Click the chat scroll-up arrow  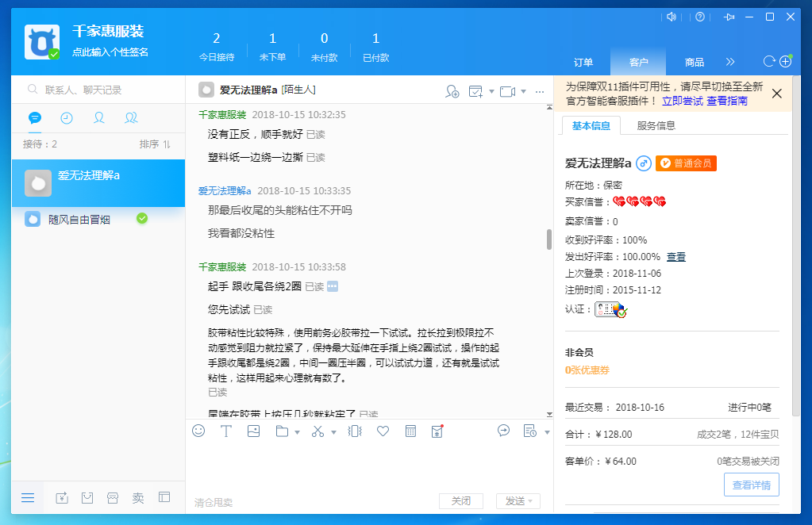pyautogui.click(x=549, y=108)
